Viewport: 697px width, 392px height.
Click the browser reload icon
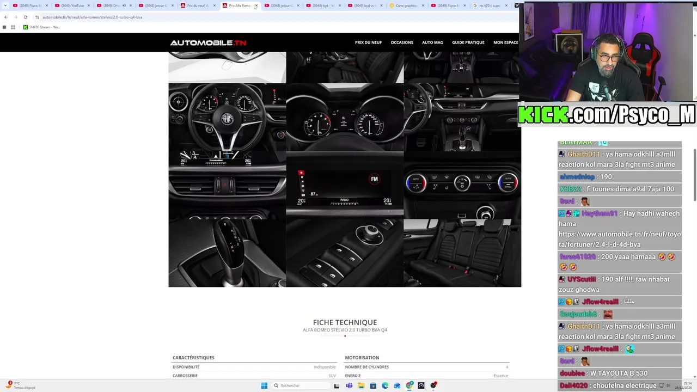click(25, 17)
